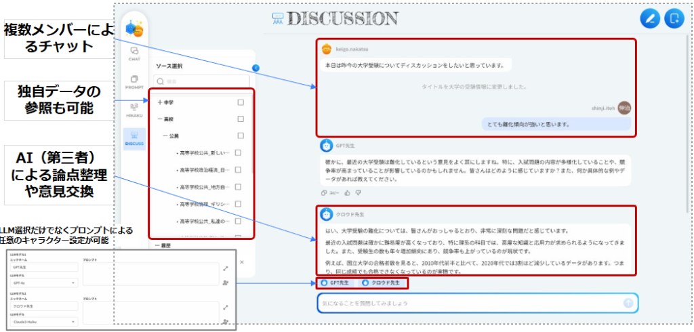The image size is (694, 332).
Task: Thumbs up the GPT先生 response
Action: [x=349, y=192]
